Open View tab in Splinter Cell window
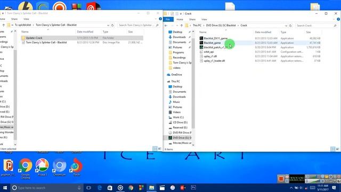This screenshot has height=192, width=341. [x=26, y=19]
